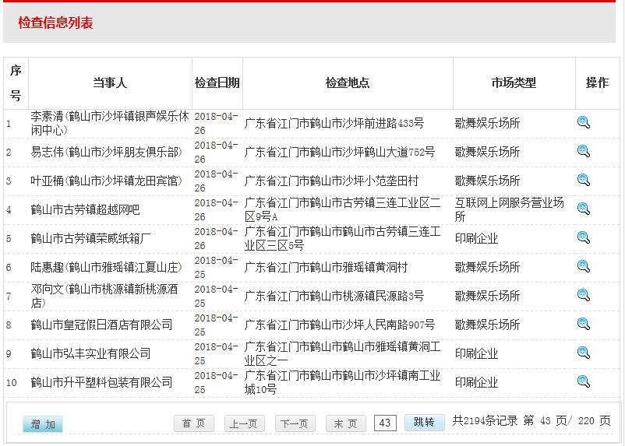Go to previous page using 上一页
This screenshot has width=625, height=446.
(x=244, y=423)
